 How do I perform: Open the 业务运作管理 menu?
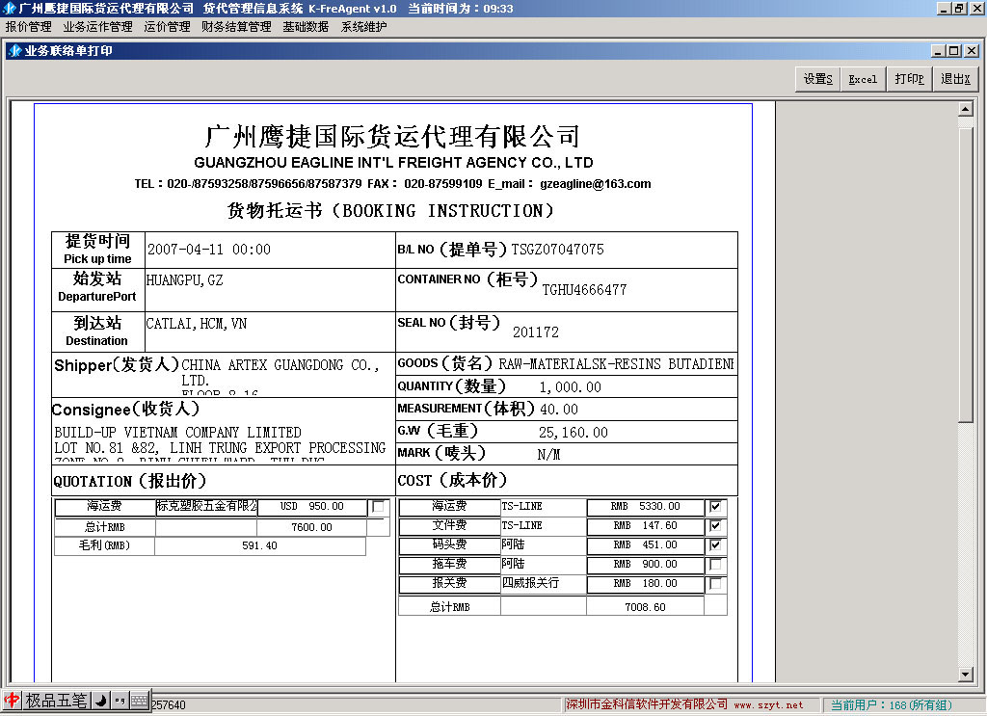click(x=97, y=26)
